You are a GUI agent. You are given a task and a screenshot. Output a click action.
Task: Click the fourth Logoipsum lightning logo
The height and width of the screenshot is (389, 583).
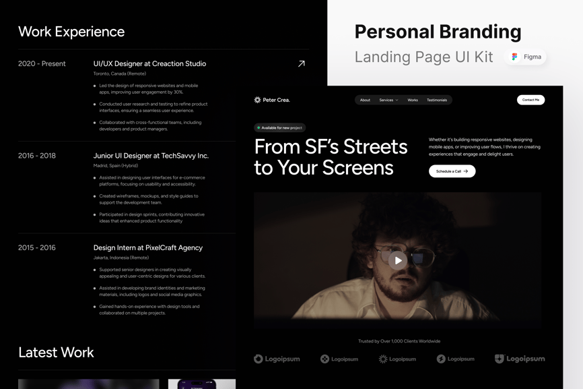[441, 359]
